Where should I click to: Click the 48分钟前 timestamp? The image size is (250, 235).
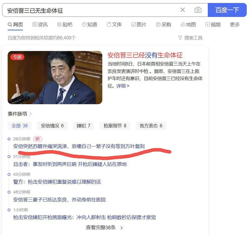click(x=22, y=192)
